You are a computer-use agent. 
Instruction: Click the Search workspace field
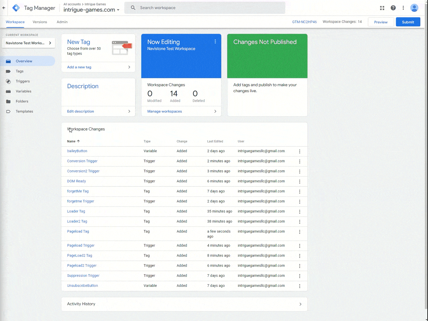[x=208, y=8]
